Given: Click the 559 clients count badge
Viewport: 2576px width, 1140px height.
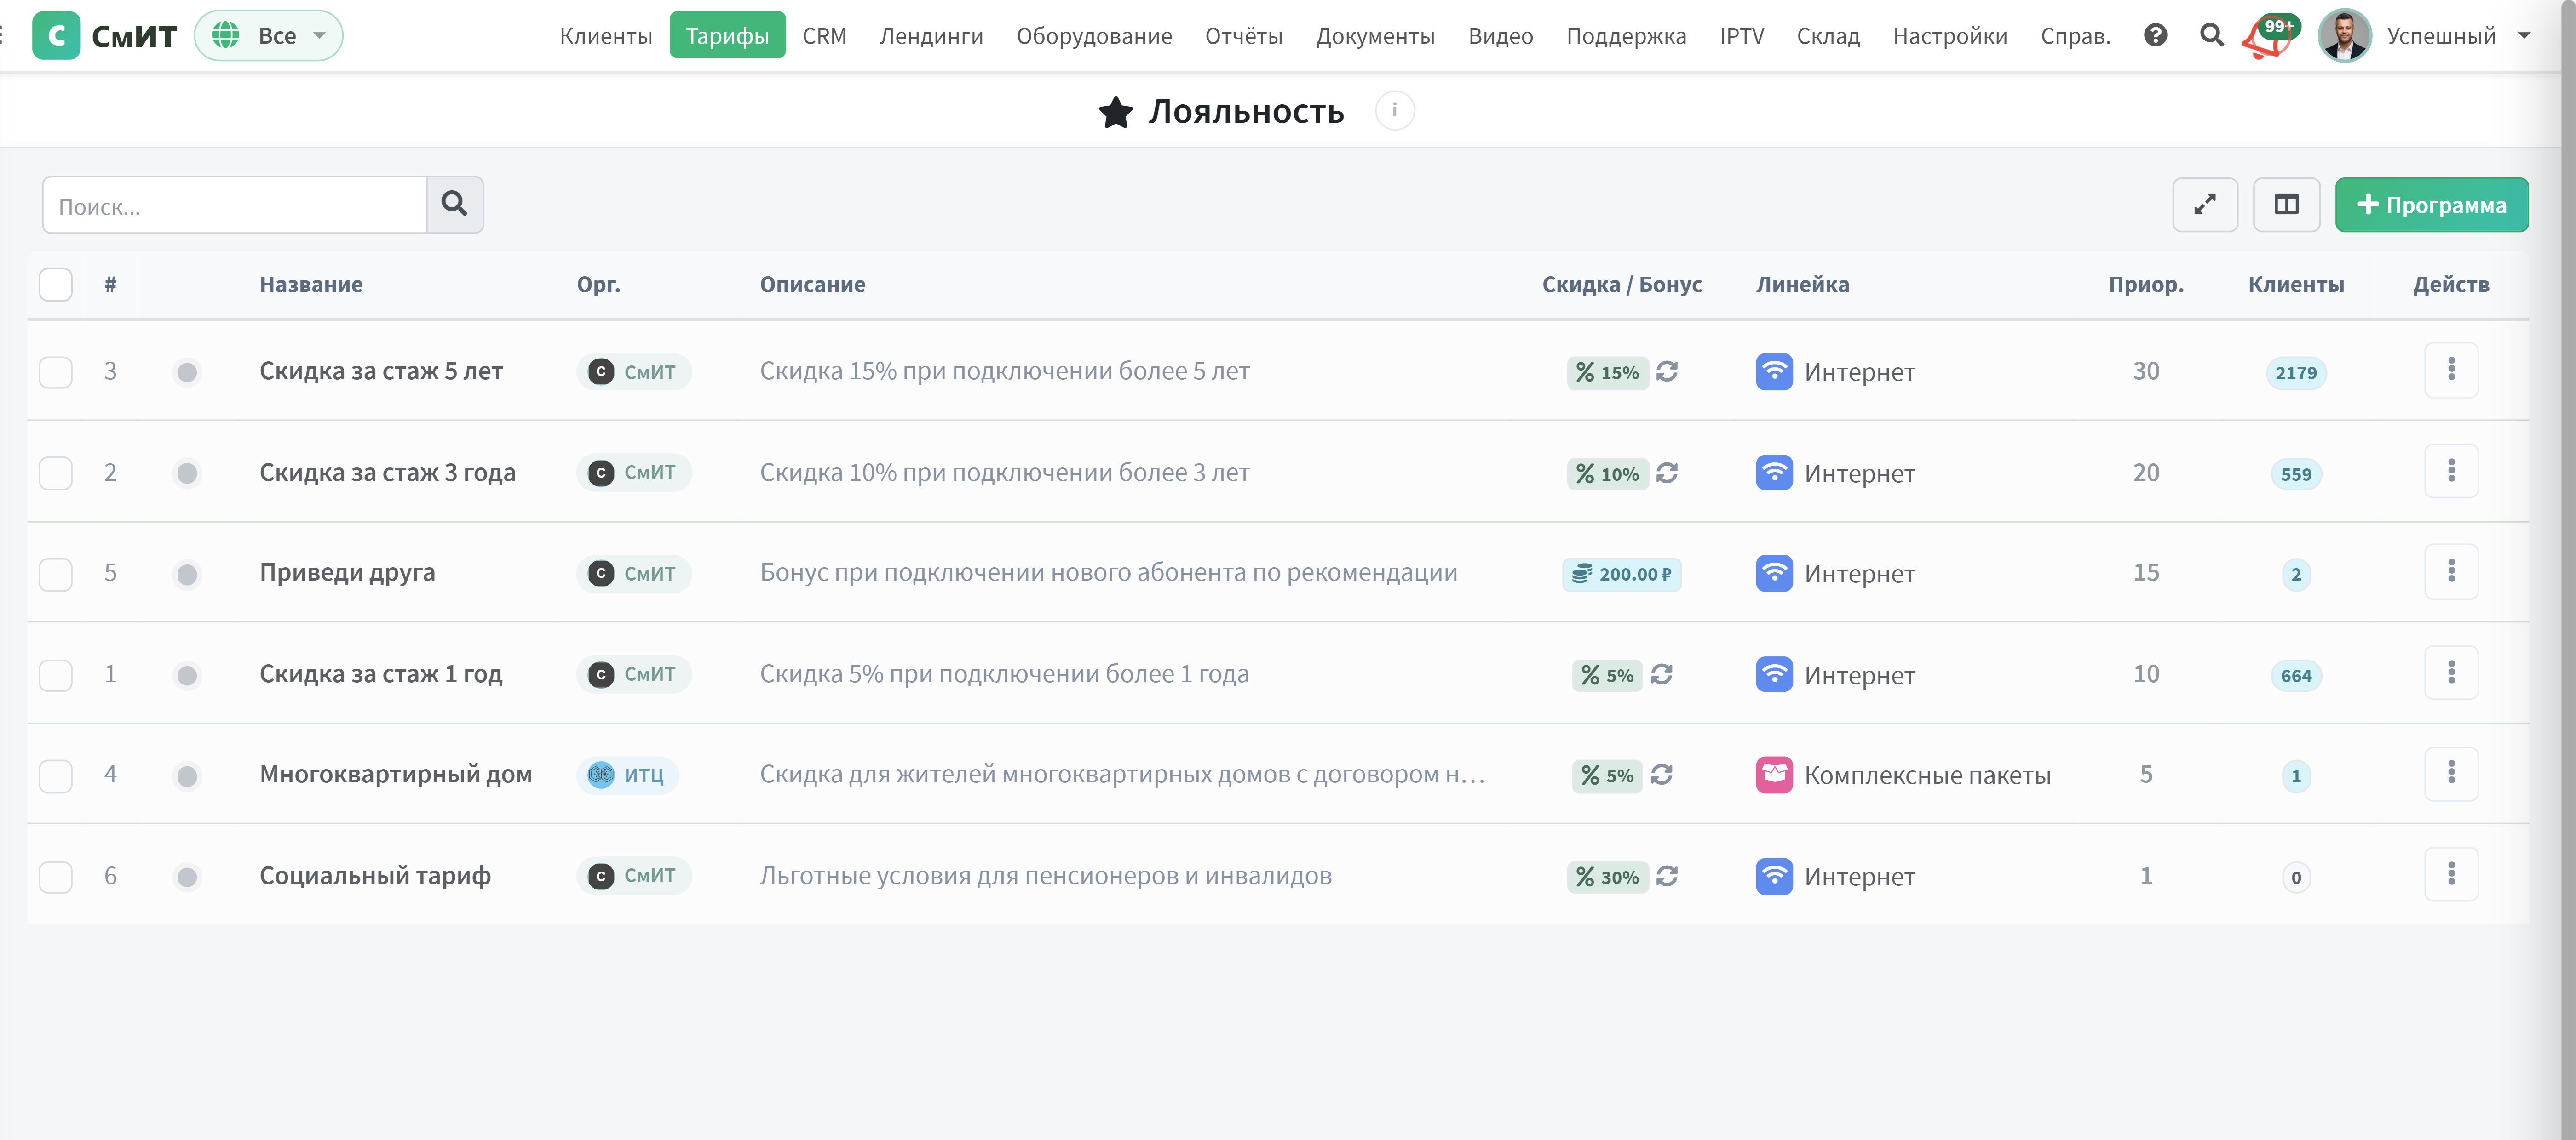Looking at the screenshot, I should point(2295,473).
